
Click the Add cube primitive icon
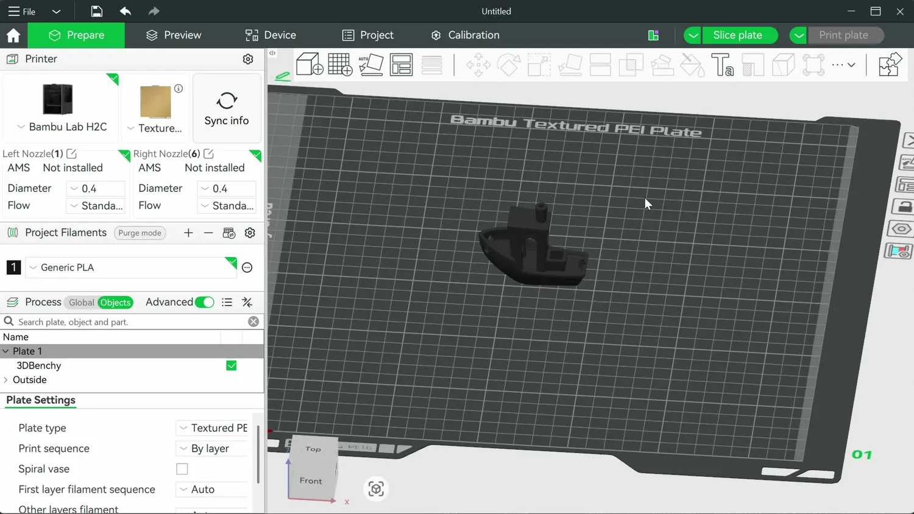pos(310,65)
